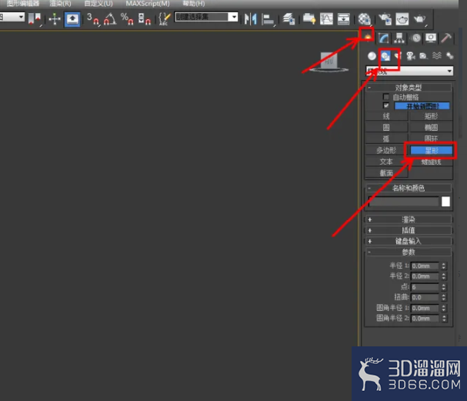The image size is (467, 401).
Task: Expand the 渲染 rollout
Action: pos(409,219)
